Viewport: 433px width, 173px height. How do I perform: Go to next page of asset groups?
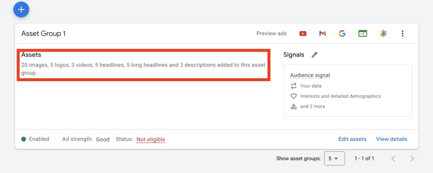pyautogui.click(x=412, y=158)
